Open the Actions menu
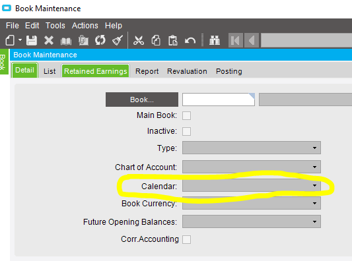 pos(85,26)
